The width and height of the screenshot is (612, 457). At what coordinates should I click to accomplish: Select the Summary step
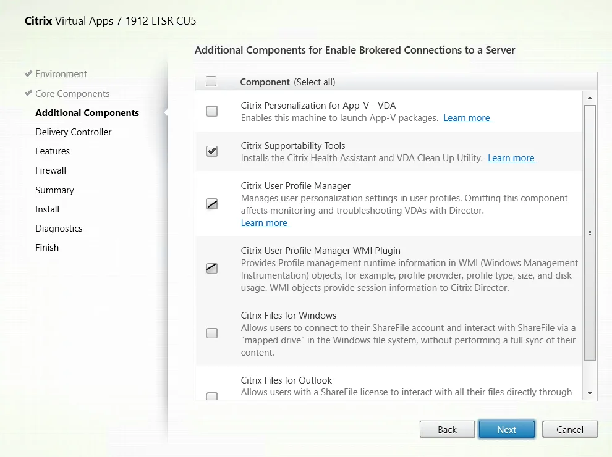tap(54, 190)
